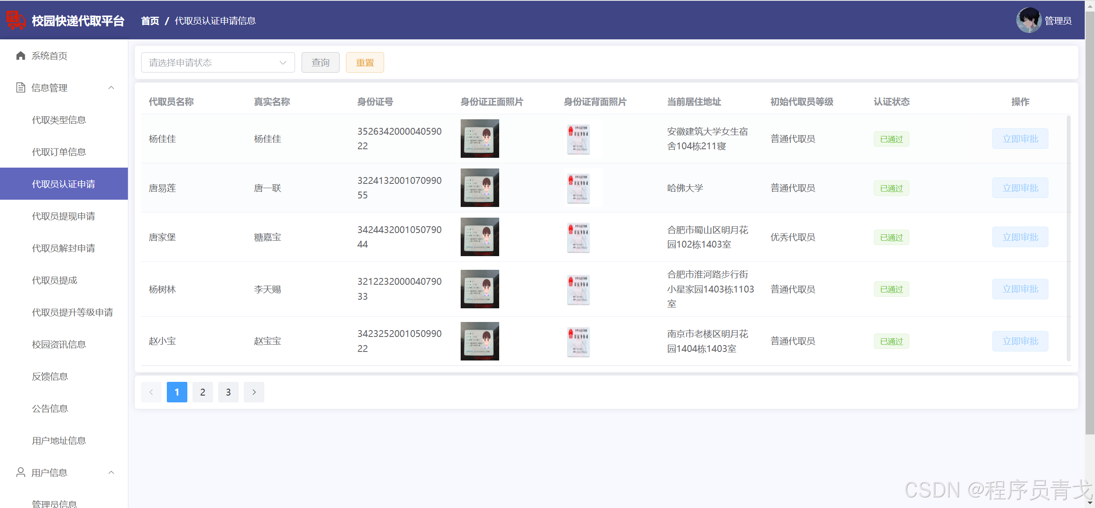This screenshot has height=508, width=1095.
Task: Select 代取订单信息 sidebar item
Action: tap(59, 152)
